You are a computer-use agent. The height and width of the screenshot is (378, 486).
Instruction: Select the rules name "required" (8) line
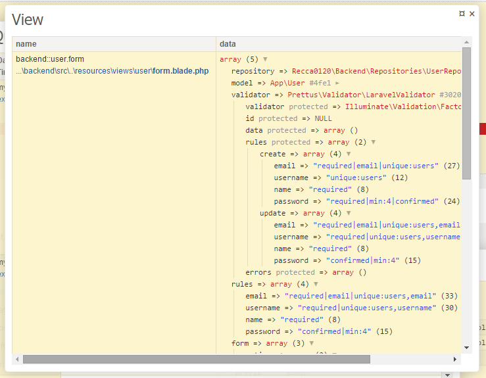point(293,319)
